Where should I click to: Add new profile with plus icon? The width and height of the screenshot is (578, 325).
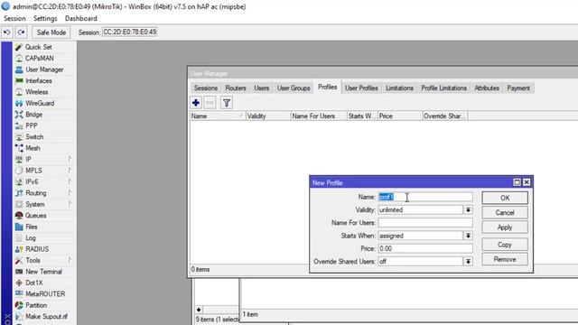(196, 103)
